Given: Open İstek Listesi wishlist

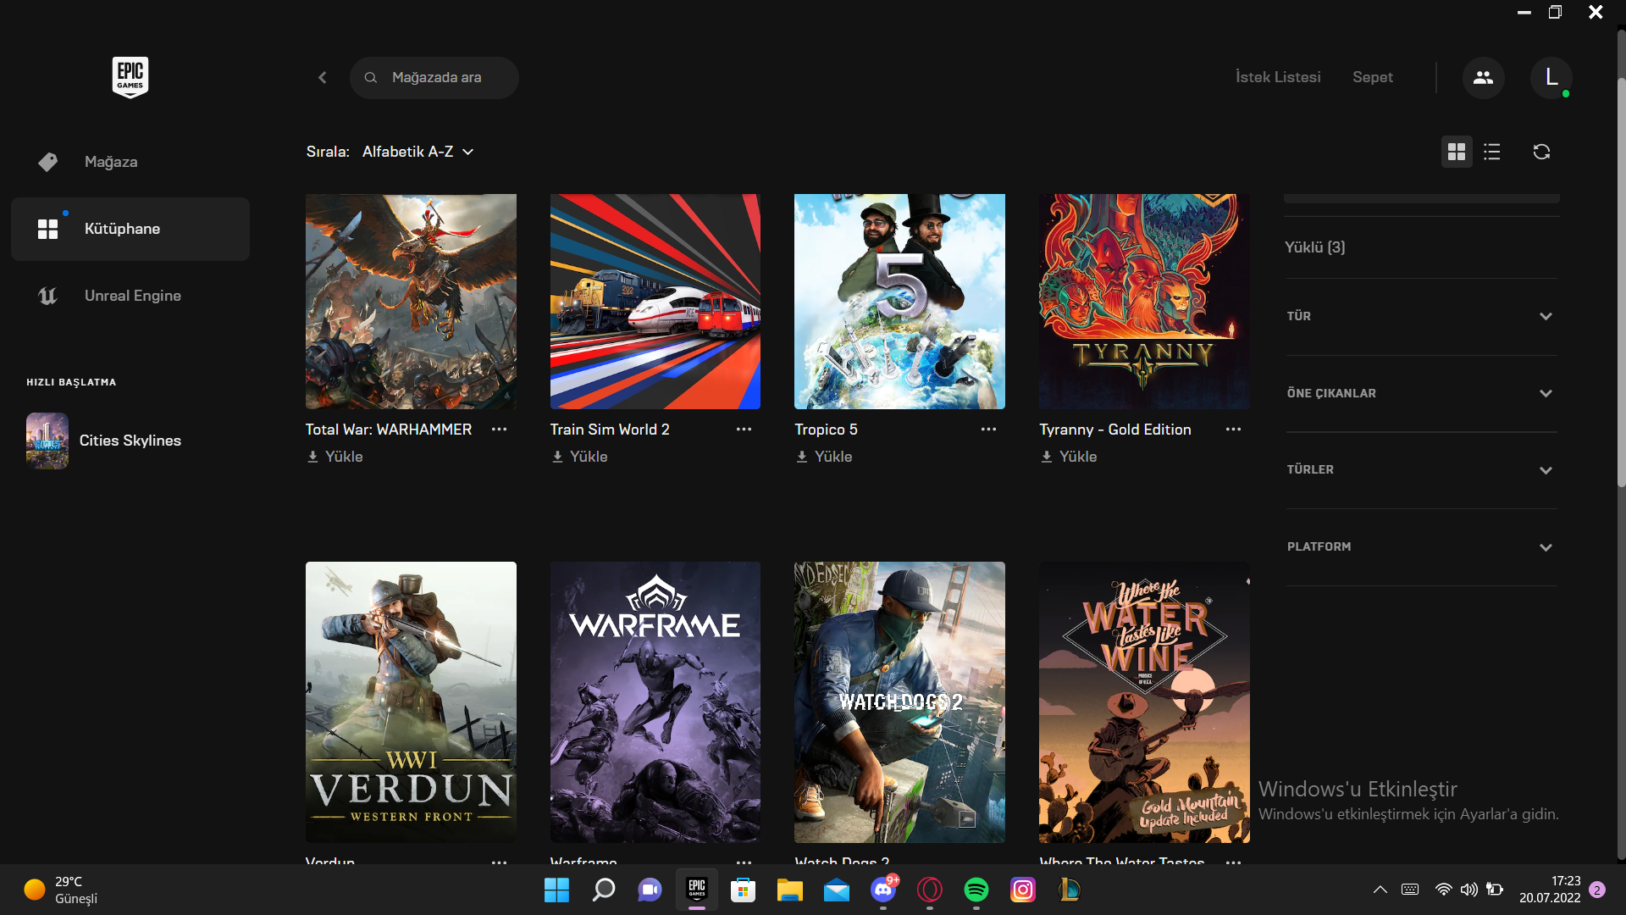Looking at the screenshot, I should [1278, 77].
